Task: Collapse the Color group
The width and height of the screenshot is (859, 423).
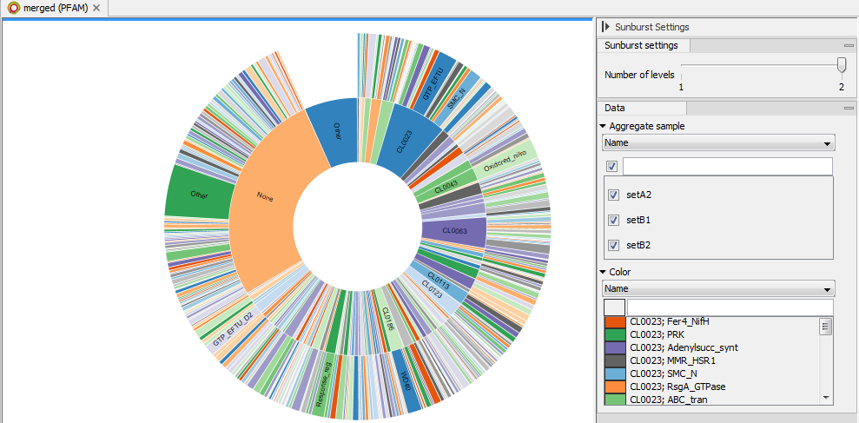Action: click(x=604, y=272)
